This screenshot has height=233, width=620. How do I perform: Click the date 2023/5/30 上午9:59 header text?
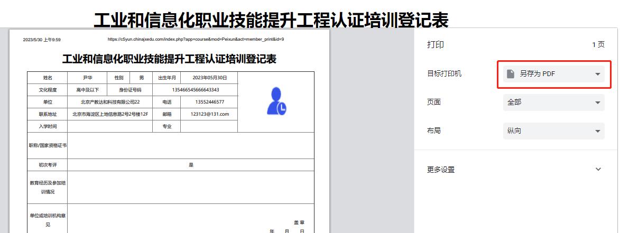click(42, 40)
